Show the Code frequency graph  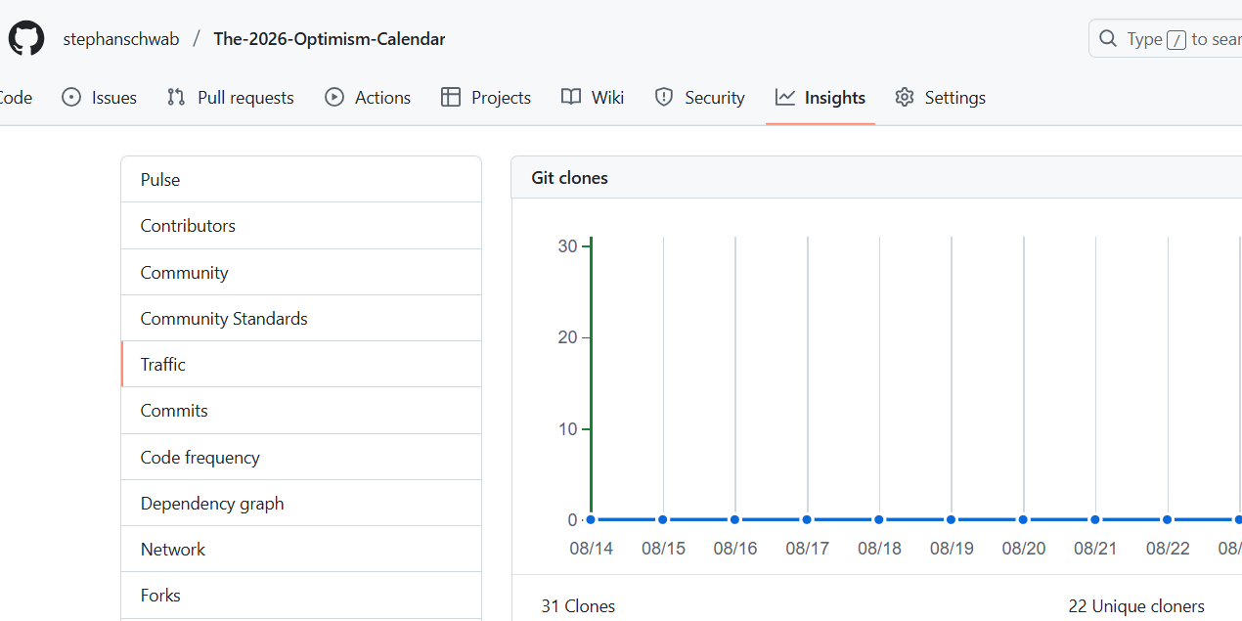click(x=200, y=458)
